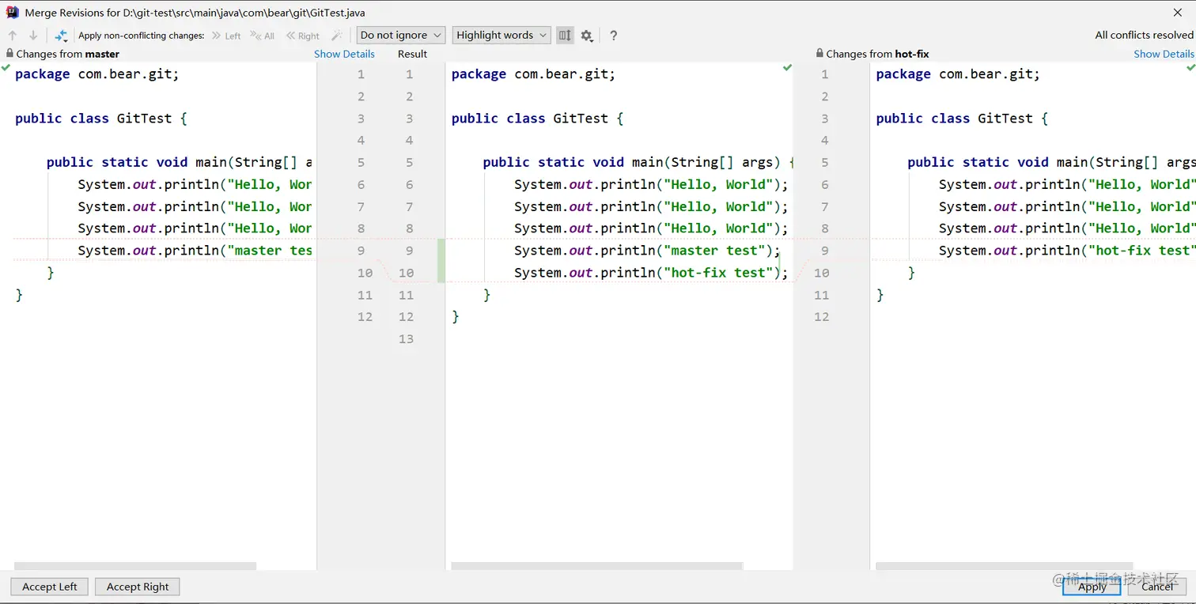Open the 'Do not ignore' dropdown
Screen dimensions: 1196x604
[x=400, y=35]
